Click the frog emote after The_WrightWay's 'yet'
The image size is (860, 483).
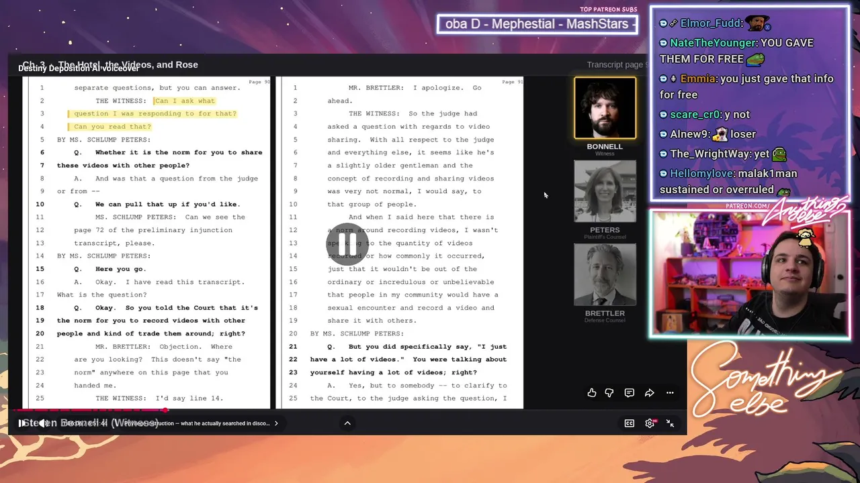click(x=779, y=154)
